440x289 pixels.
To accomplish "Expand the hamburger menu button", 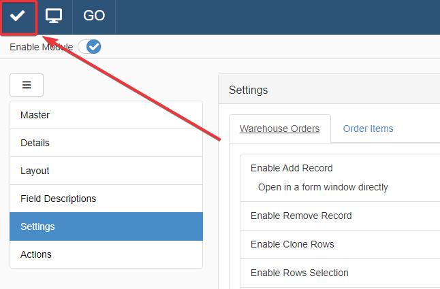I will coord(27,85).
